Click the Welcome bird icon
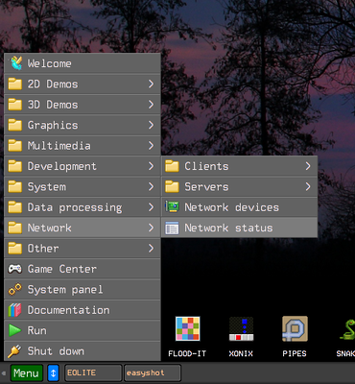The width and height of the screenshot is (355, 384). [x=15, y=63]
